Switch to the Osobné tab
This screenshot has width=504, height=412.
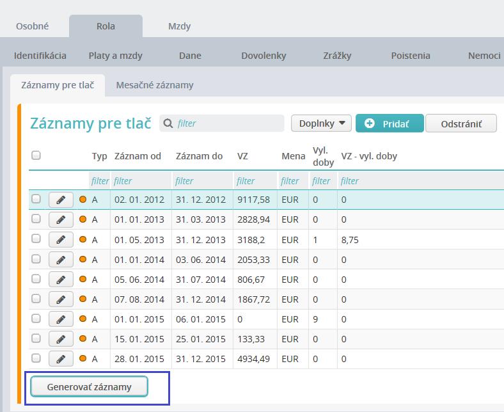[x=32, y=26]
